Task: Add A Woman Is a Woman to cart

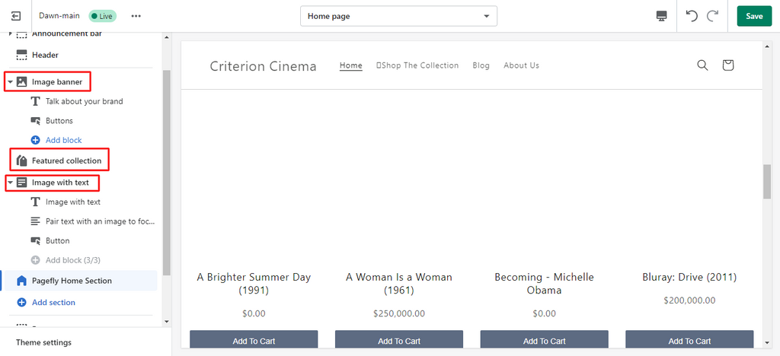Action: coord(398,341)
